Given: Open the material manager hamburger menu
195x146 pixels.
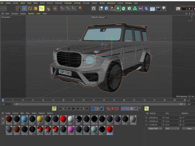Looking at the screenshot, I should (x=2, y=113).
